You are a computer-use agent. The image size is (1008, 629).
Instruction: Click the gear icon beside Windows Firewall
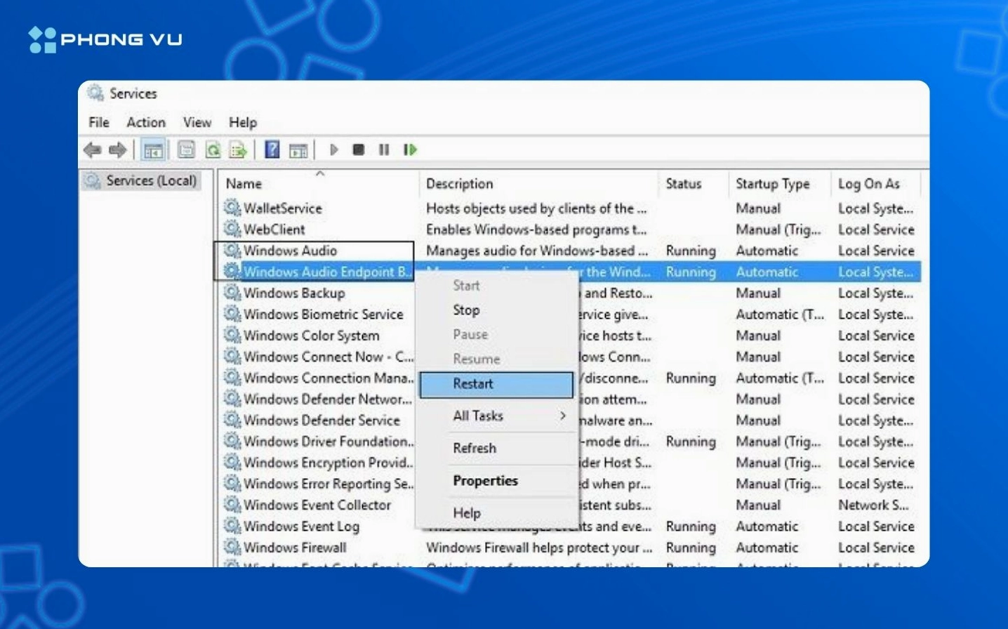point(232,547)
